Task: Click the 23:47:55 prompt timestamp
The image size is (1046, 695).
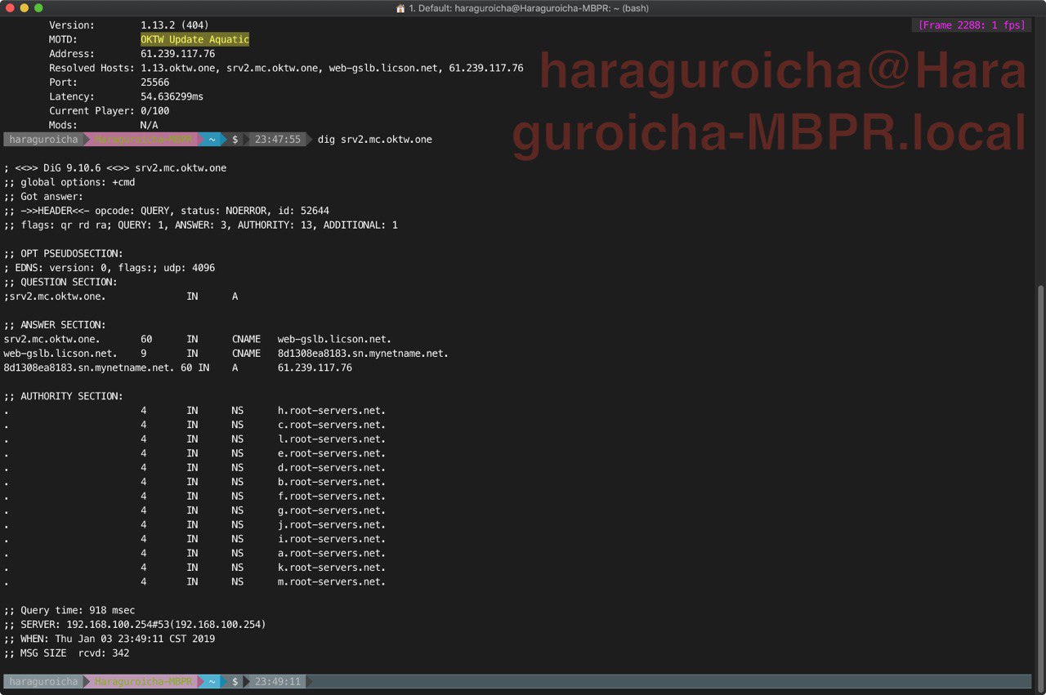Action: coord(278,140)
